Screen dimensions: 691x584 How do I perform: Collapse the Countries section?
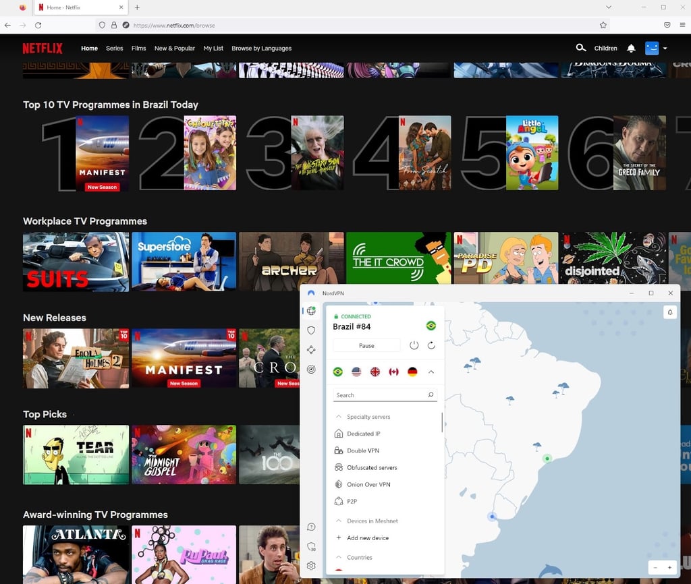tap(339, 557)
